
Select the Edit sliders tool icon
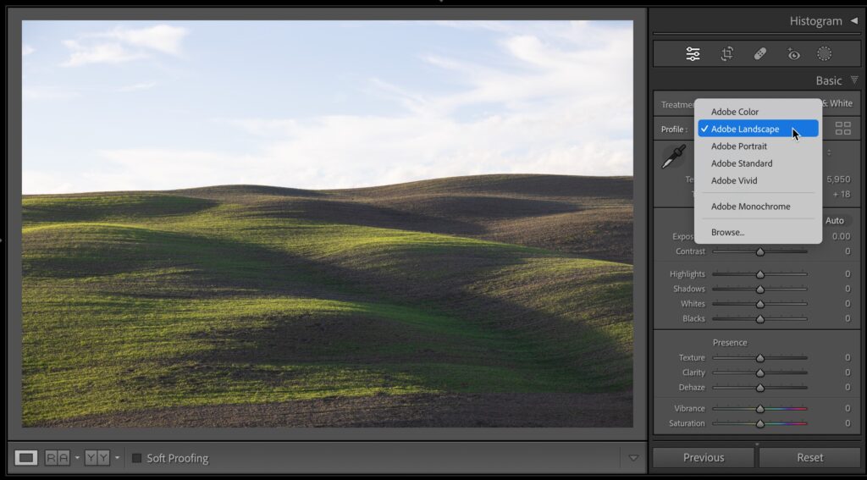[693, 54]
